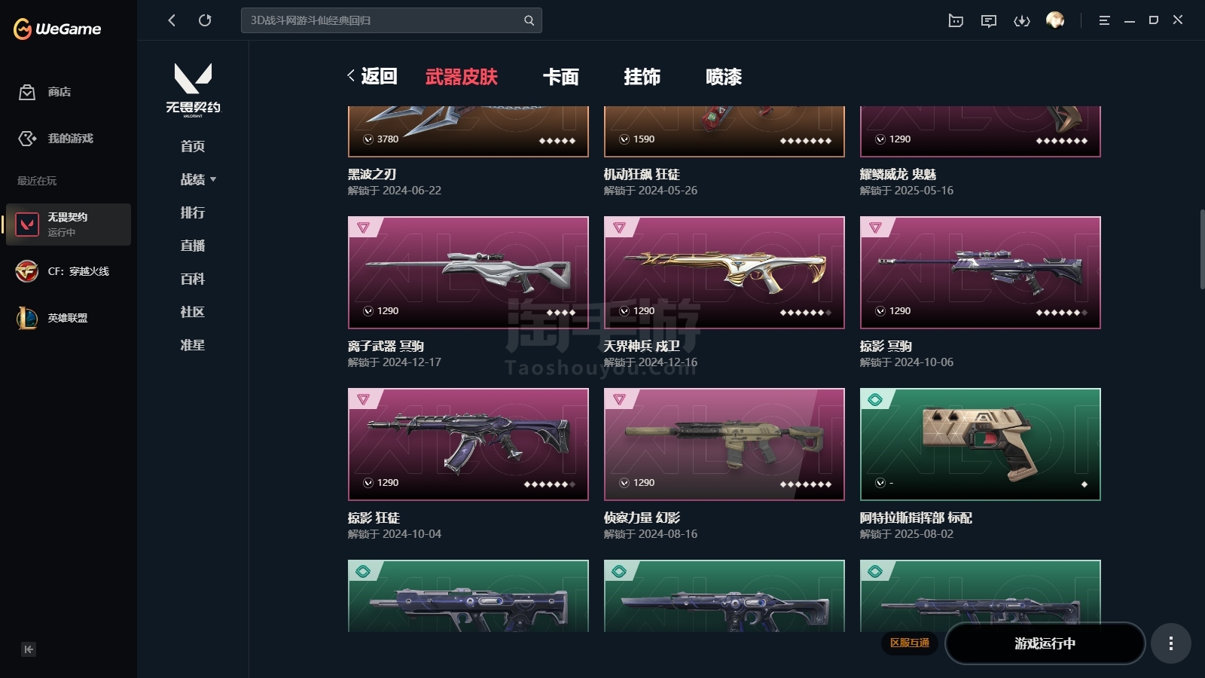The width and height of the screenshot is (1205, 678).
Task: Open the top-right hamburger menu
Action: [1104, 20]
